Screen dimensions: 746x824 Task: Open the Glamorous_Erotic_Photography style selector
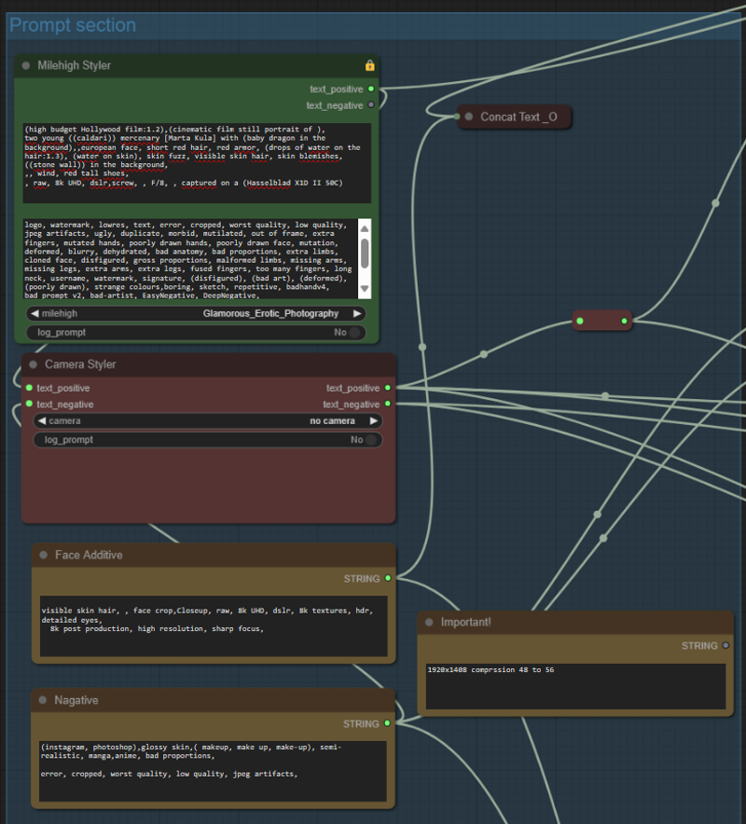[x=270, y=314]
